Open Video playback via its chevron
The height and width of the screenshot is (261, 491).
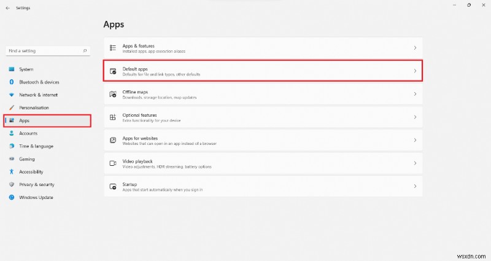415,163
